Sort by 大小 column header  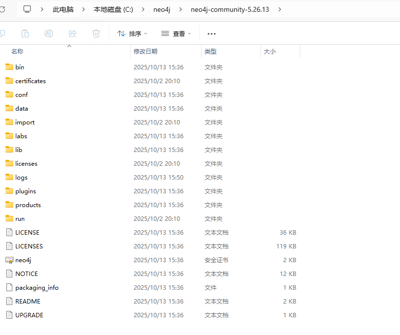[270, 51]
